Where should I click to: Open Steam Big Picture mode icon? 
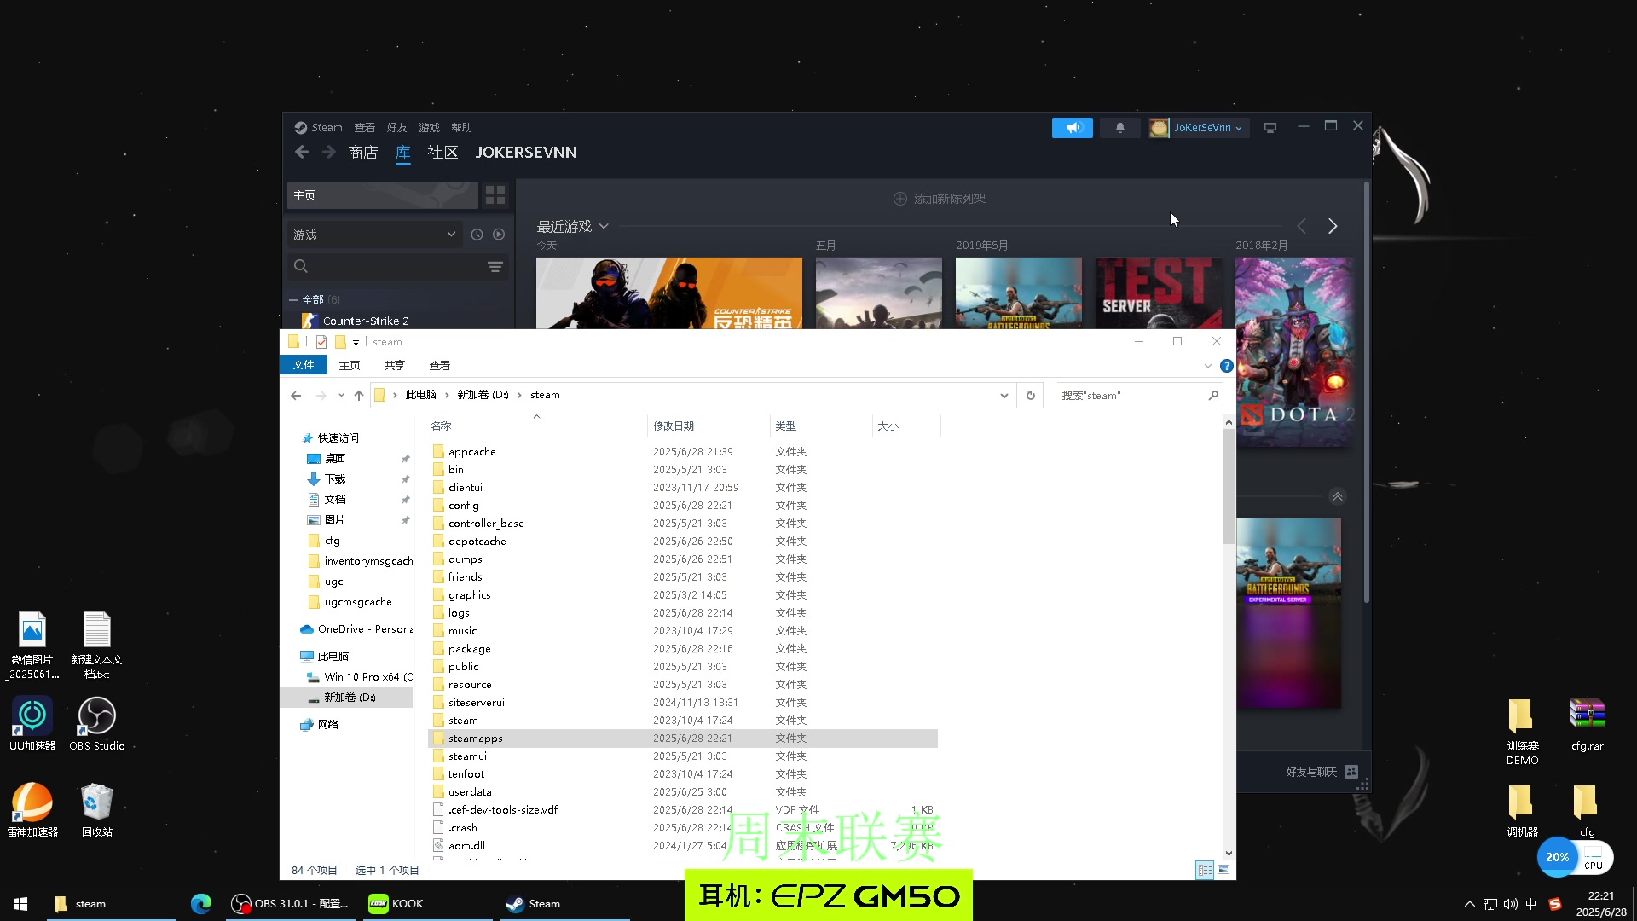[x=1270, y=128]
